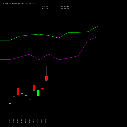Click the open value O: 28.50
Viewport: 127px width, 127px height.
(44, 9)
